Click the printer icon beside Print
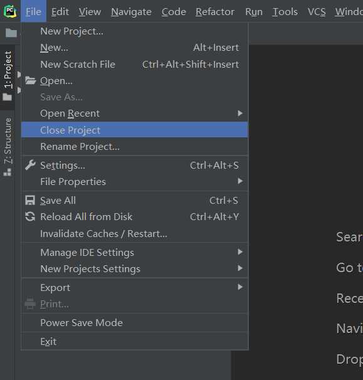Viewport: 363px width, 380px height. click(30, 304)
